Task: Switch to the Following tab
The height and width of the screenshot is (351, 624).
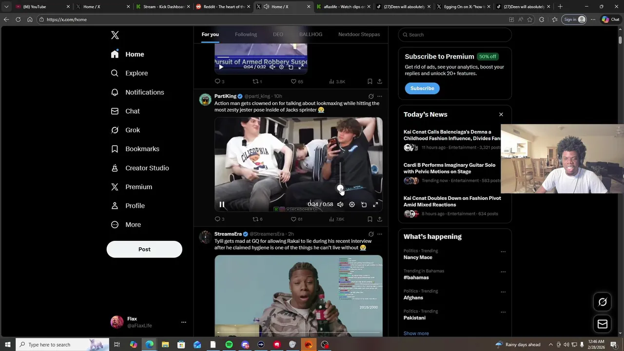Action: tap(246, 34)
